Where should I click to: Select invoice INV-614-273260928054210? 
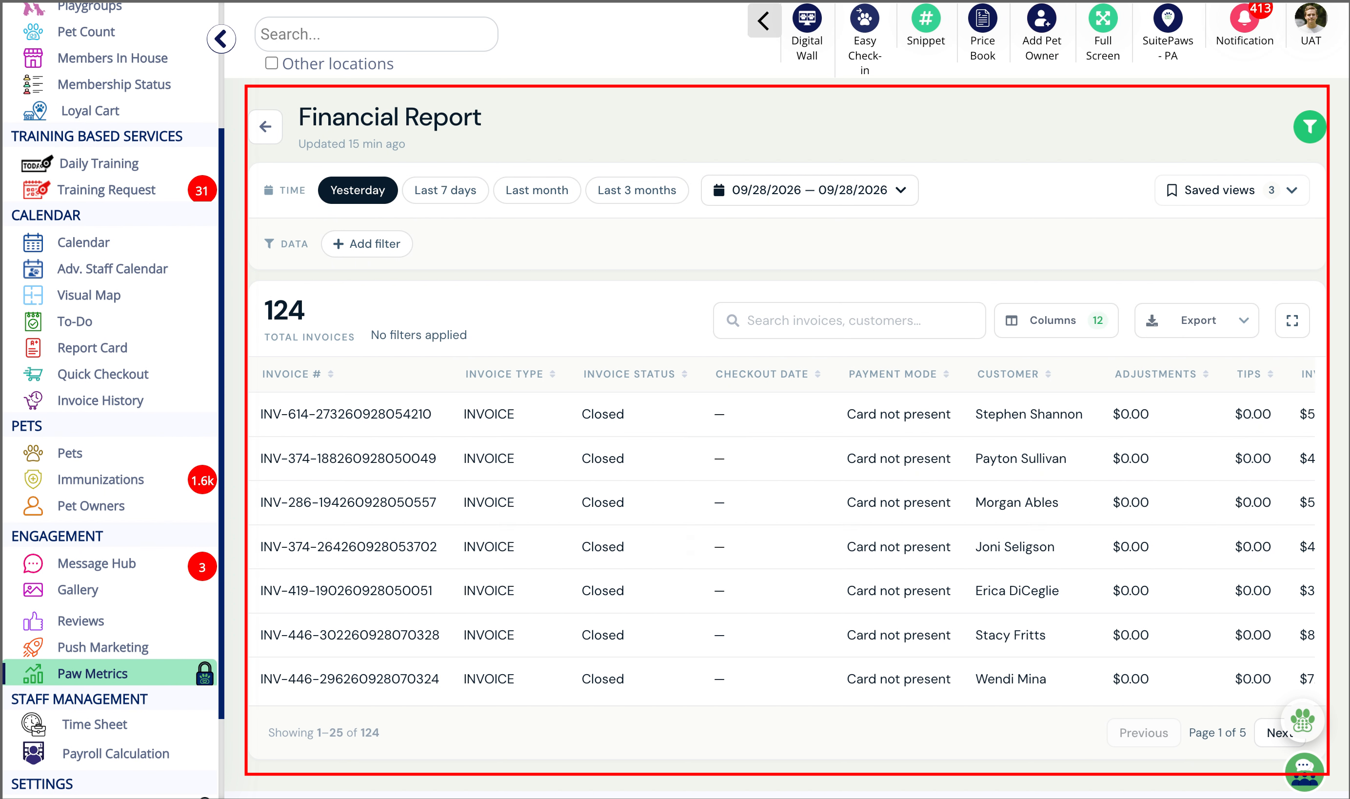[x=346, y=414]
